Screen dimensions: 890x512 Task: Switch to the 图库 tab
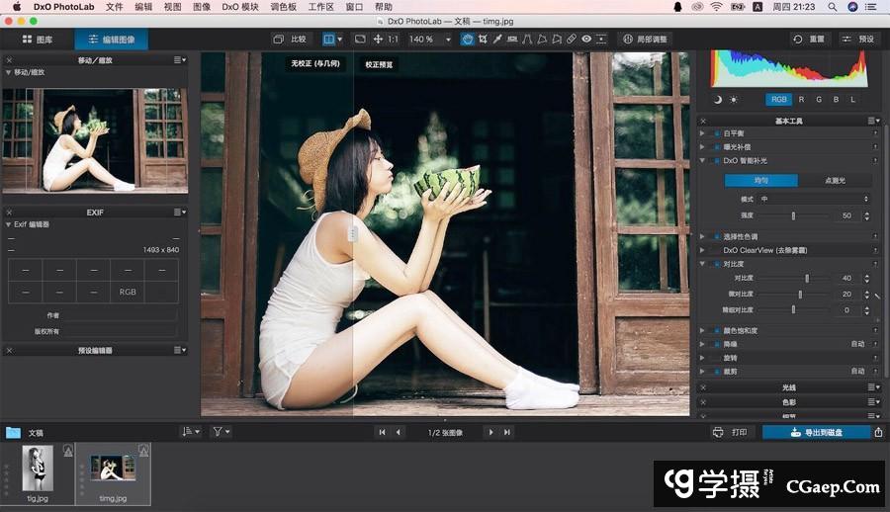pos(38,40)
